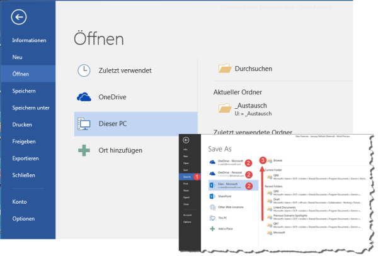The image size is (378, 256).
Task: Open the Freigeben page
Action: pyautogui.click(x=24, y=142)
